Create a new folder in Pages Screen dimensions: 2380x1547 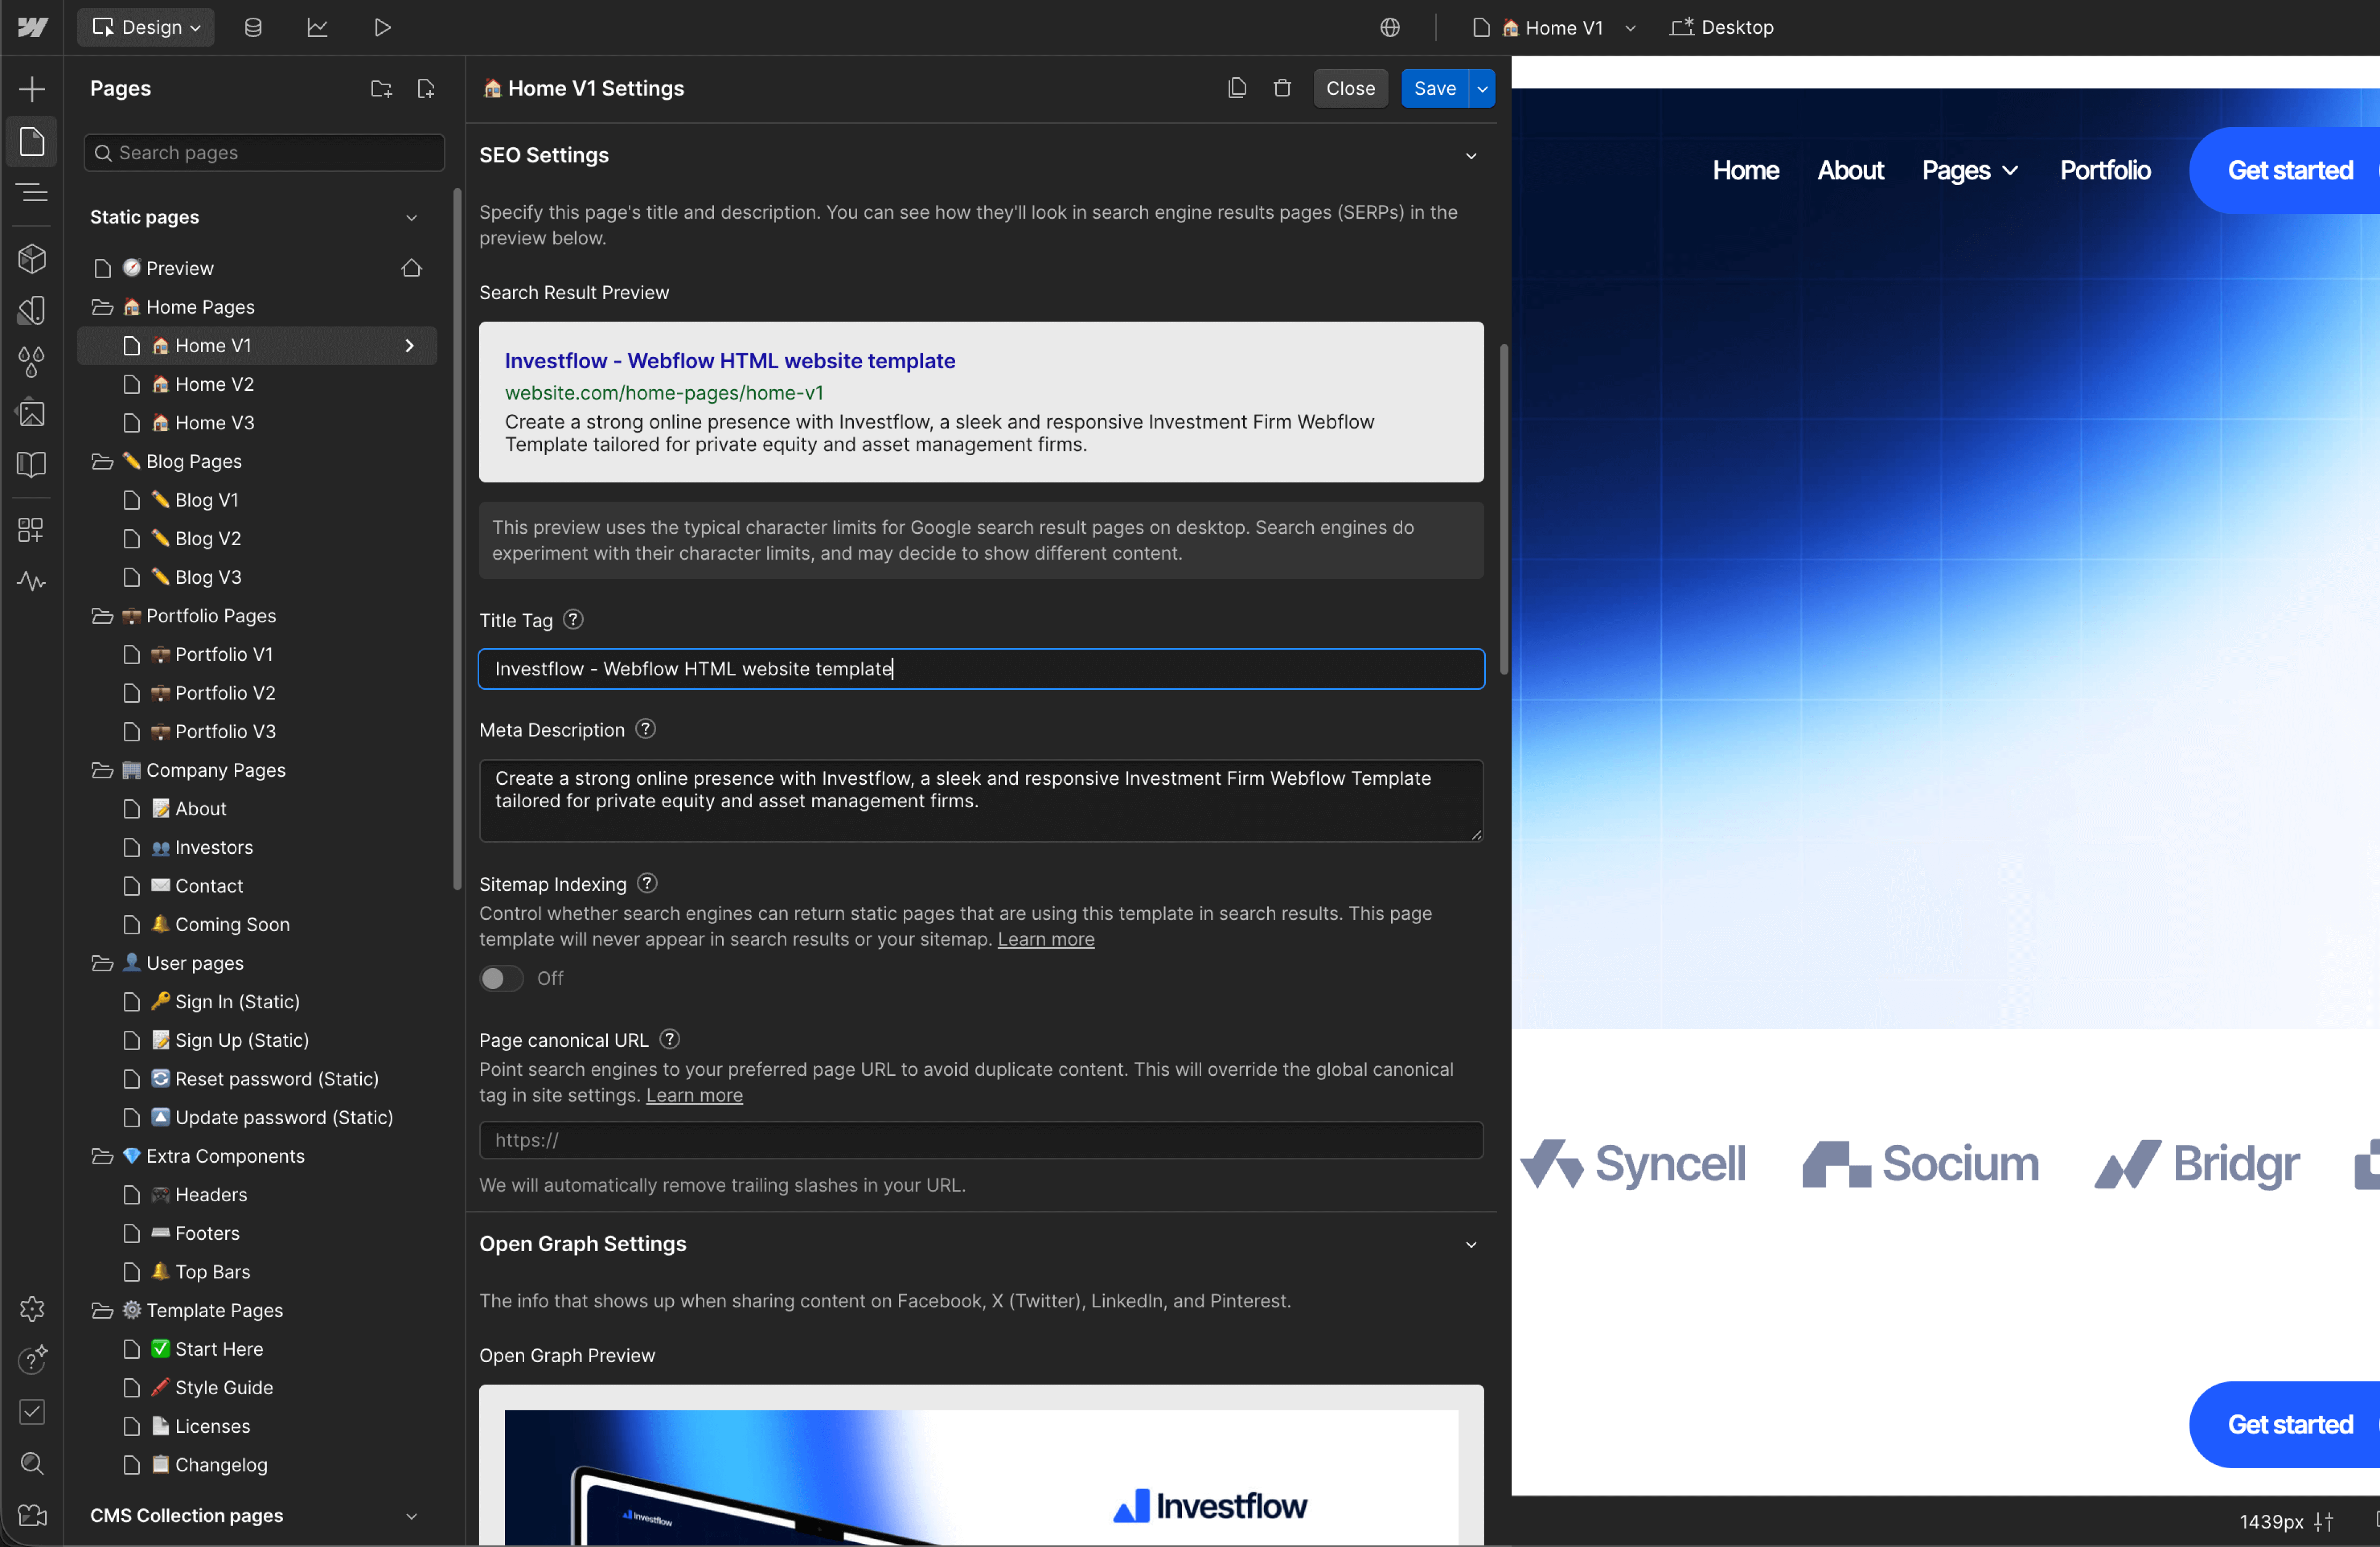click(380, 88)
